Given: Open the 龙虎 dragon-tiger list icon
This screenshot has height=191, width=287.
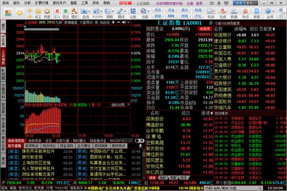Looking at the screenshot, I should click(x=222, y=13).
